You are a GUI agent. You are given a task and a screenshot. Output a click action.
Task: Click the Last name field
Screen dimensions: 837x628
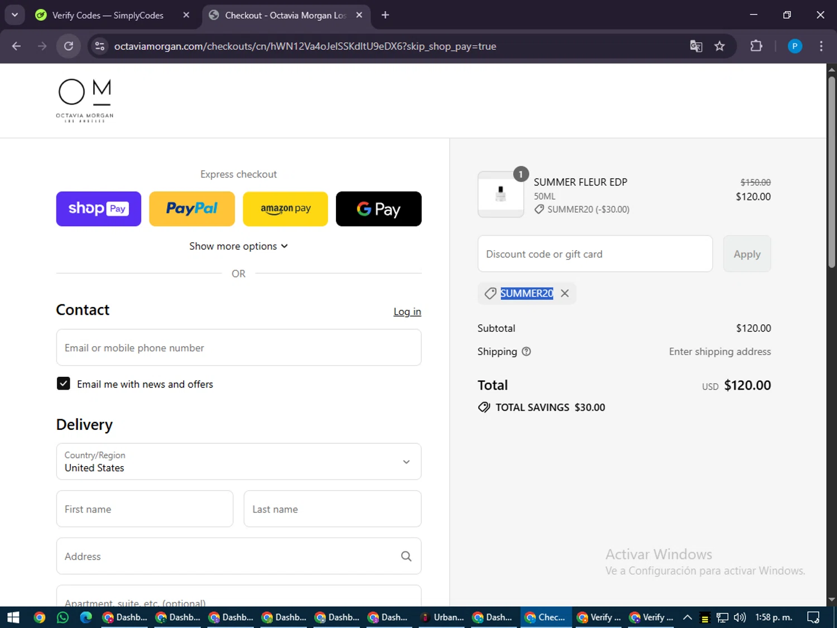(x=333, y=509)
